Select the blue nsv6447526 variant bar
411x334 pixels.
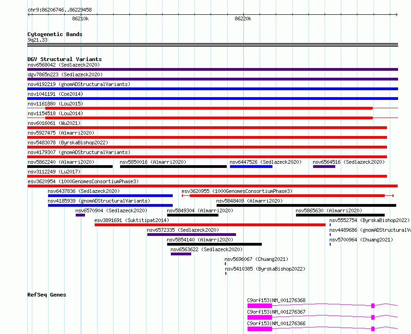click(x=251, y=167)
